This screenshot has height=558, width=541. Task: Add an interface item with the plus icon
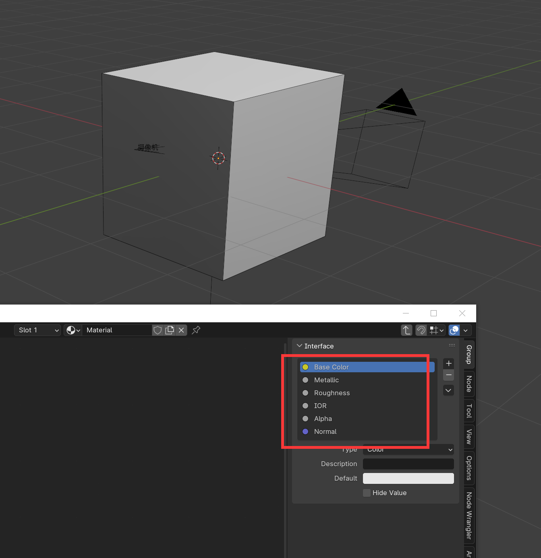[449, 363]
